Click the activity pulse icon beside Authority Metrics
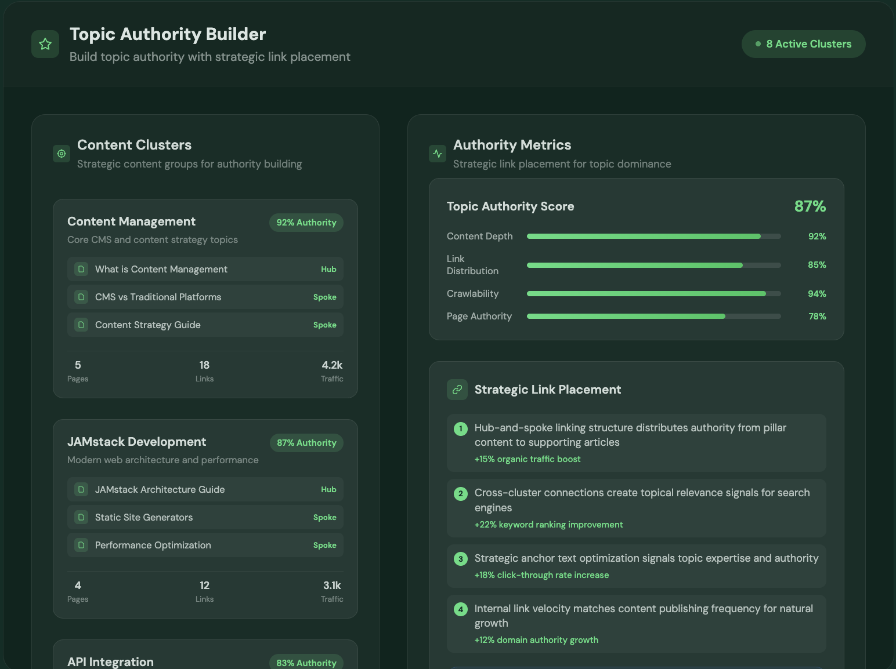Image resolution: width=896 pixels, height=669 pixels. click(x=438, y=154)
